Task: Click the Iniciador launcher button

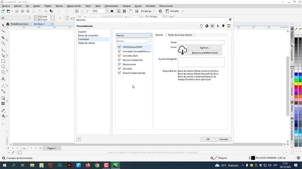Action: pyautogui.click(x=172, y=11)
